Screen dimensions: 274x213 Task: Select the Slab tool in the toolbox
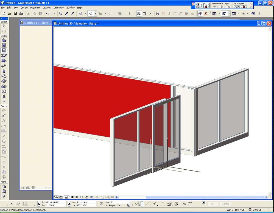coord(4,55)
